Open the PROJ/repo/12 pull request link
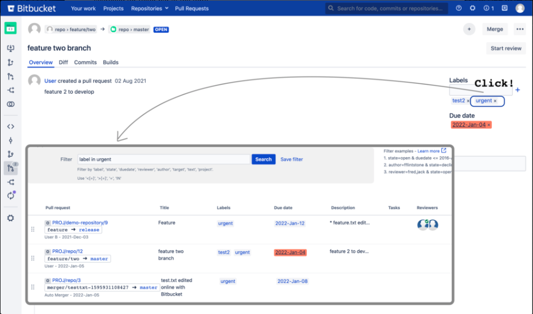Screen dimensions: 533x314 pos(67,252)
